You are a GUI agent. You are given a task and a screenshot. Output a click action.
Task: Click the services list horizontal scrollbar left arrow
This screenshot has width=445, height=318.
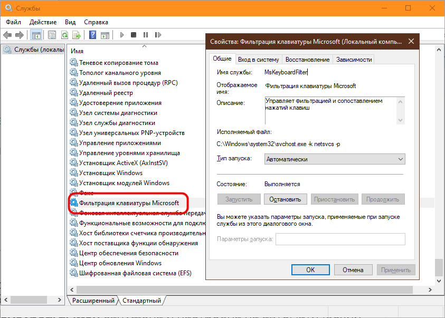click(72, 290)
